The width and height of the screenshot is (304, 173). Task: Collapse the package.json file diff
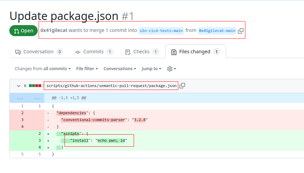pyautogui.click(x=19, y=86)
